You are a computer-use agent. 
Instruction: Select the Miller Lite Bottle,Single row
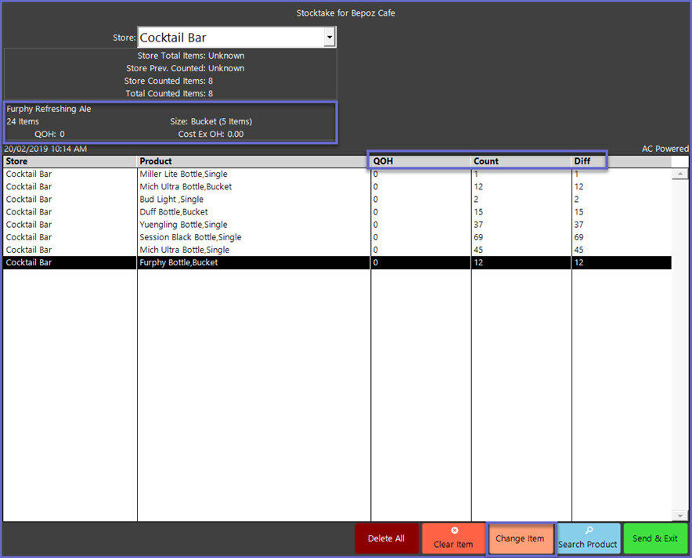337,174
